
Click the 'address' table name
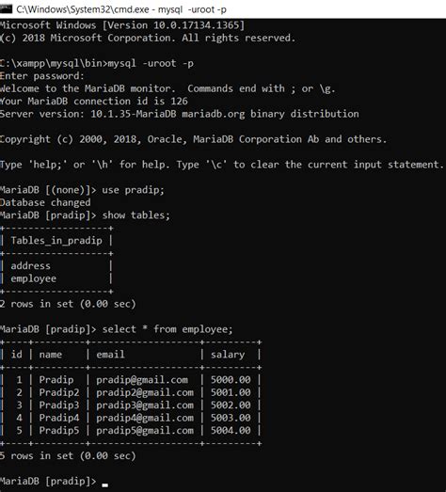coord(30,266)
